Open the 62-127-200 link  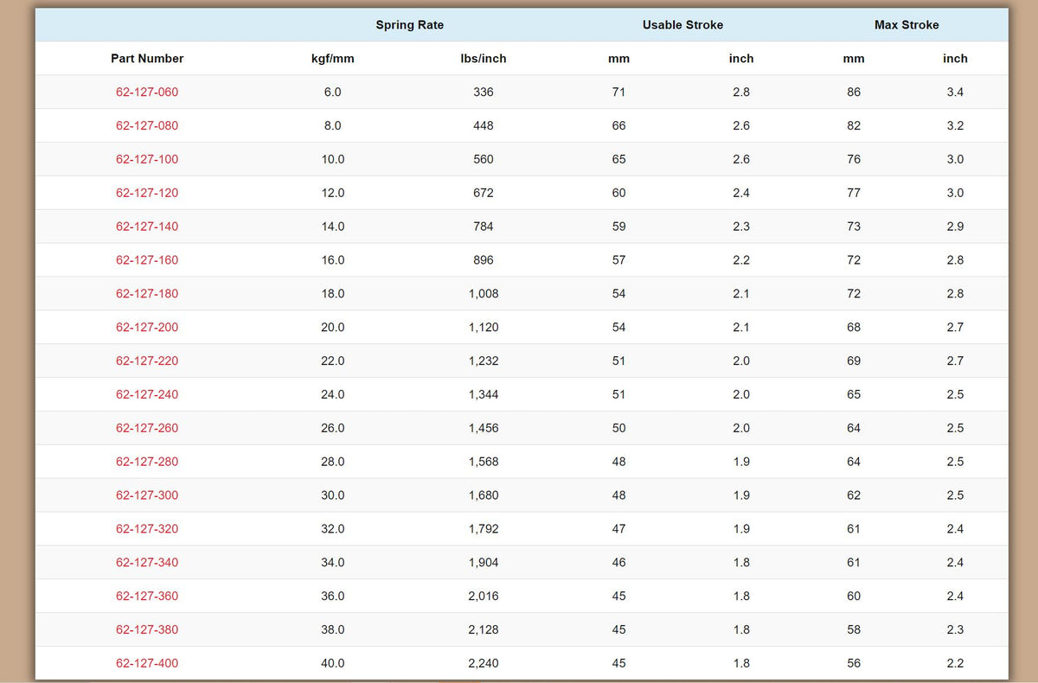147,328
